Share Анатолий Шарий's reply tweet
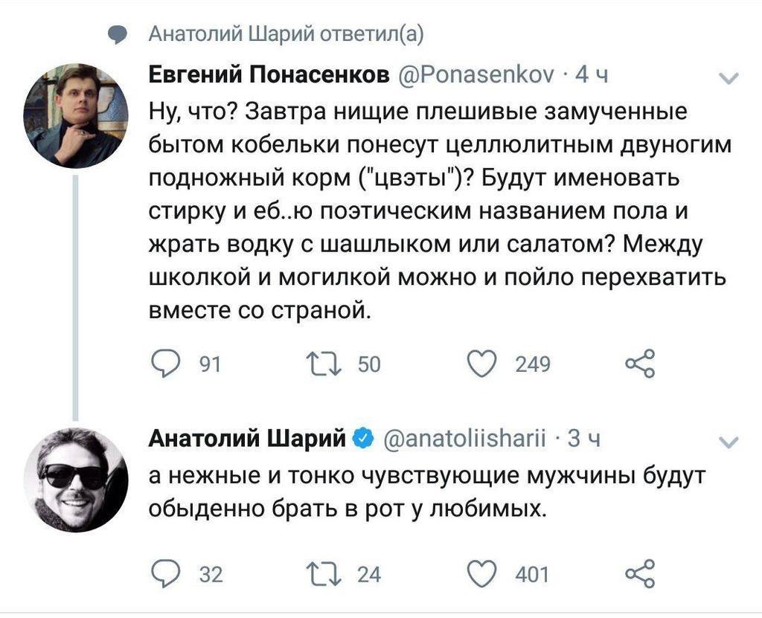Screen dimensions: 762x618 639,574
